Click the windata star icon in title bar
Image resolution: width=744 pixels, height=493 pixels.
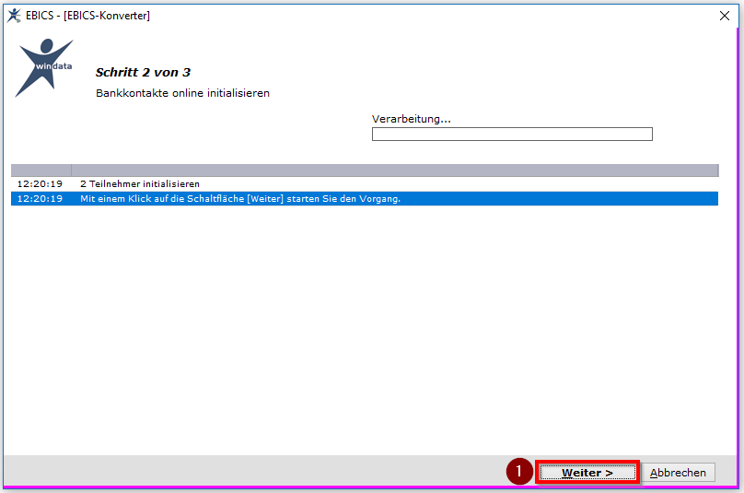(14, 16)
